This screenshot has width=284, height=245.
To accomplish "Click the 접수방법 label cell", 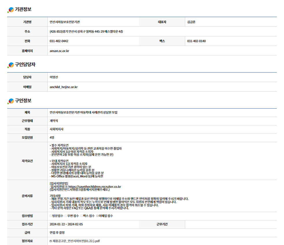I will point(27,216).
